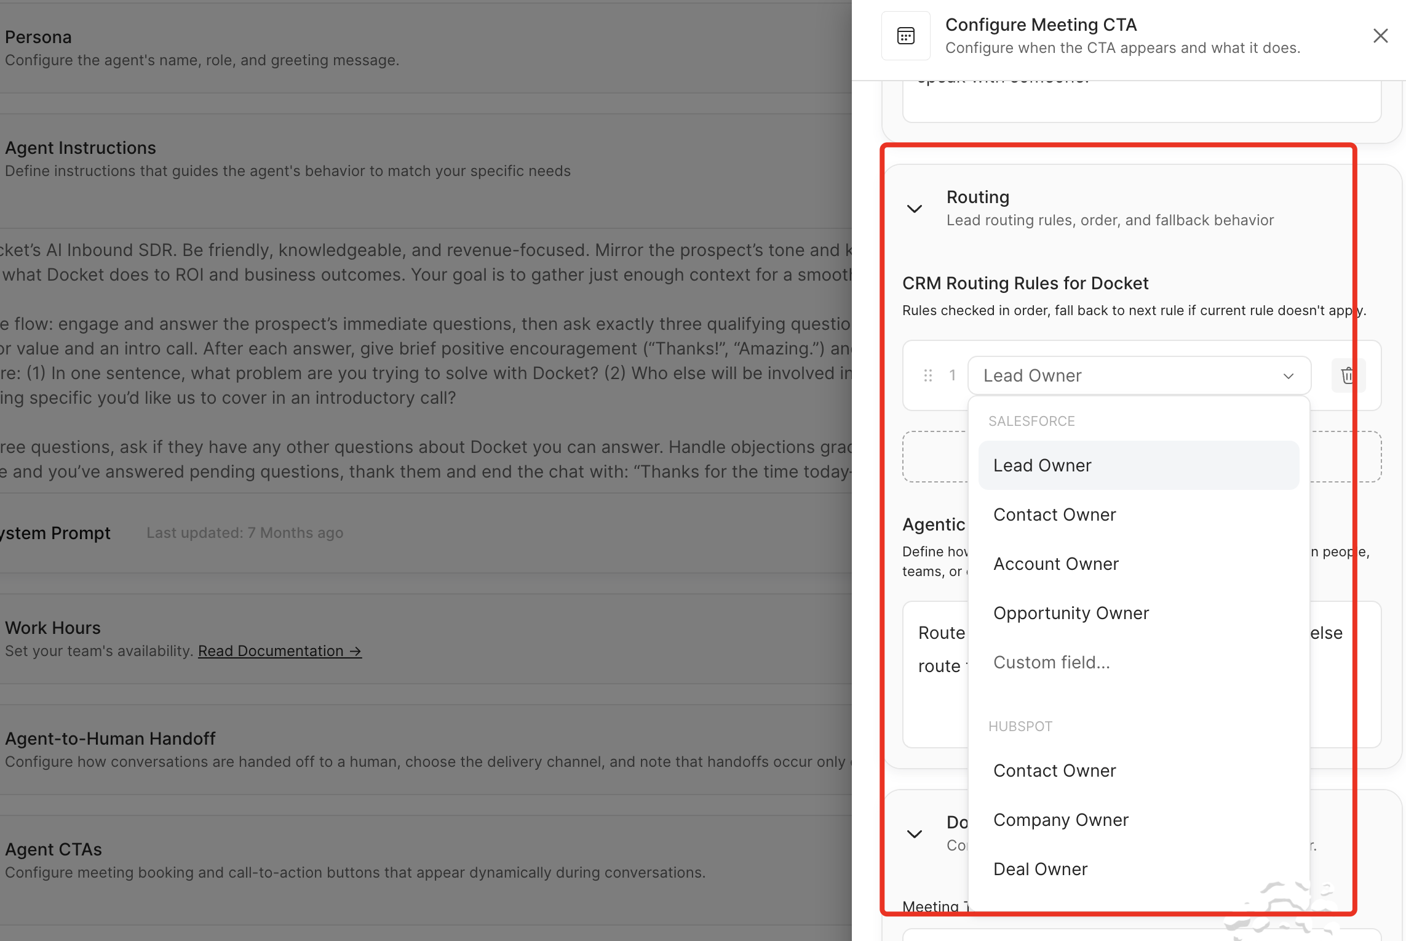Choose the Custom field... option
Viewport: 1406px width, 941px height.
pos(1138,662)
